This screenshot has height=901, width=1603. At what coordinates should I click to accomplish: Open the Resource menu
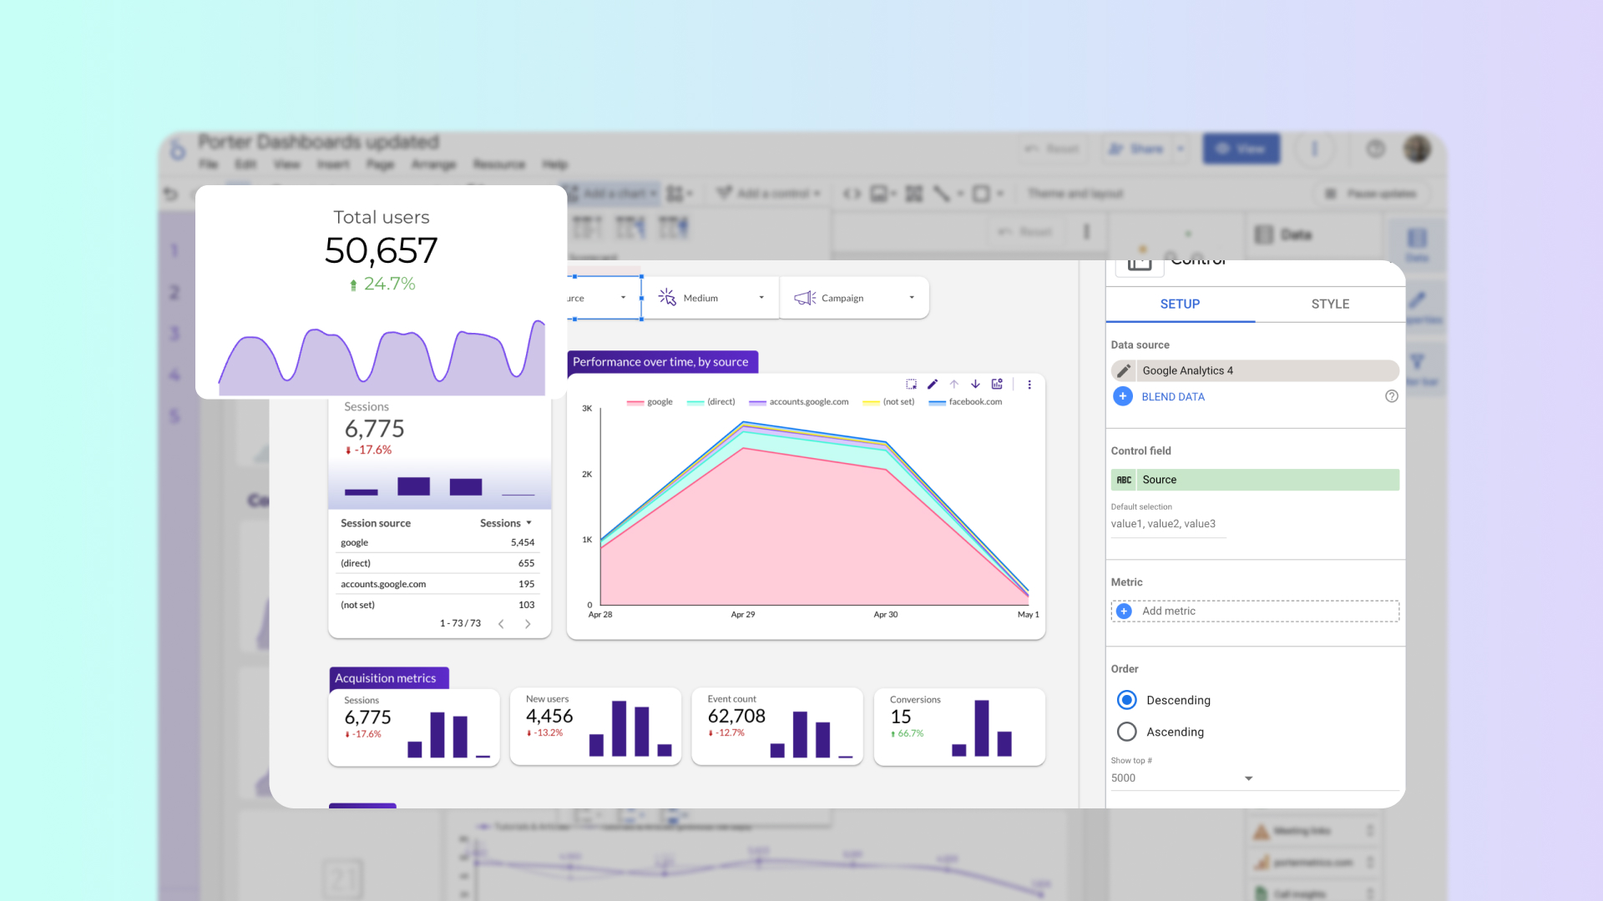pyautogui.click(x=499, y=164)
